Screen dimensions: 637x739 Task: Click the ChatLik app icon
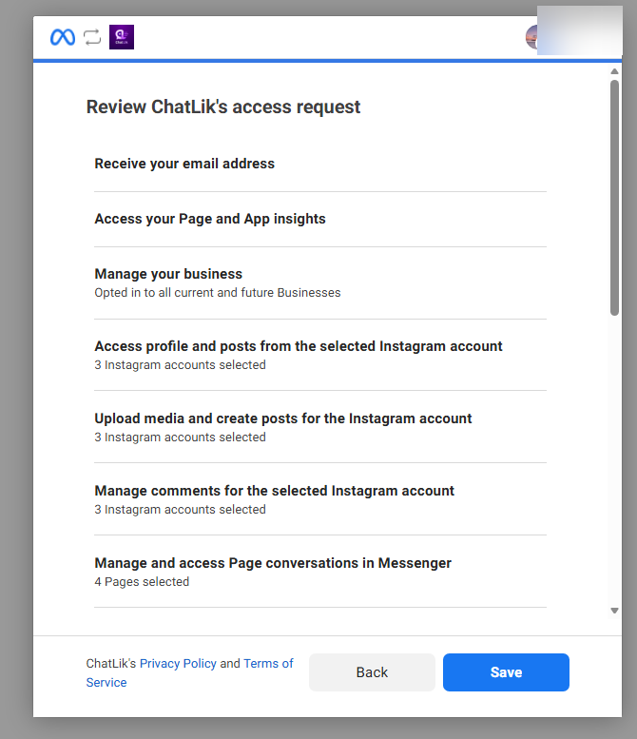coord(122,37)
